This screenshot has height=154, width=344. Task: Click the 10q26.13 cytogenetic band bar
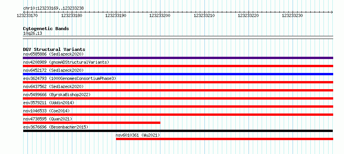tap(178, 37)
